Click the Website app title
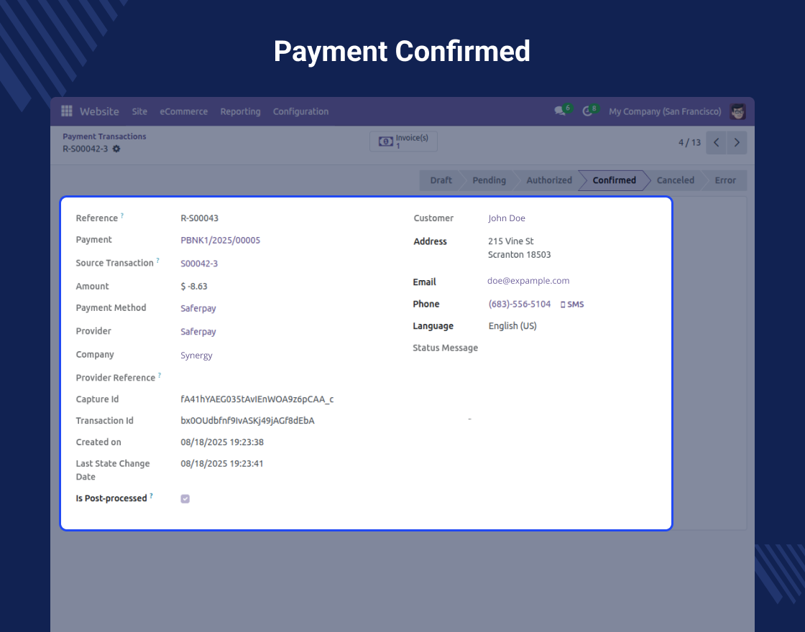805x632 pixels. pos(99,111)
